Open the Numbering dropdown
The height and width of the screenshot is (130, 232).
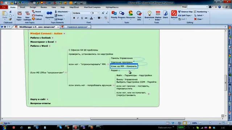(x=201, y=12)
